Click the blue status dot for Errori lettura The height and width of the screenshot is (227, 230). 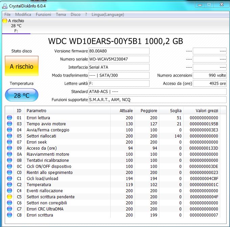pos(9,118)
